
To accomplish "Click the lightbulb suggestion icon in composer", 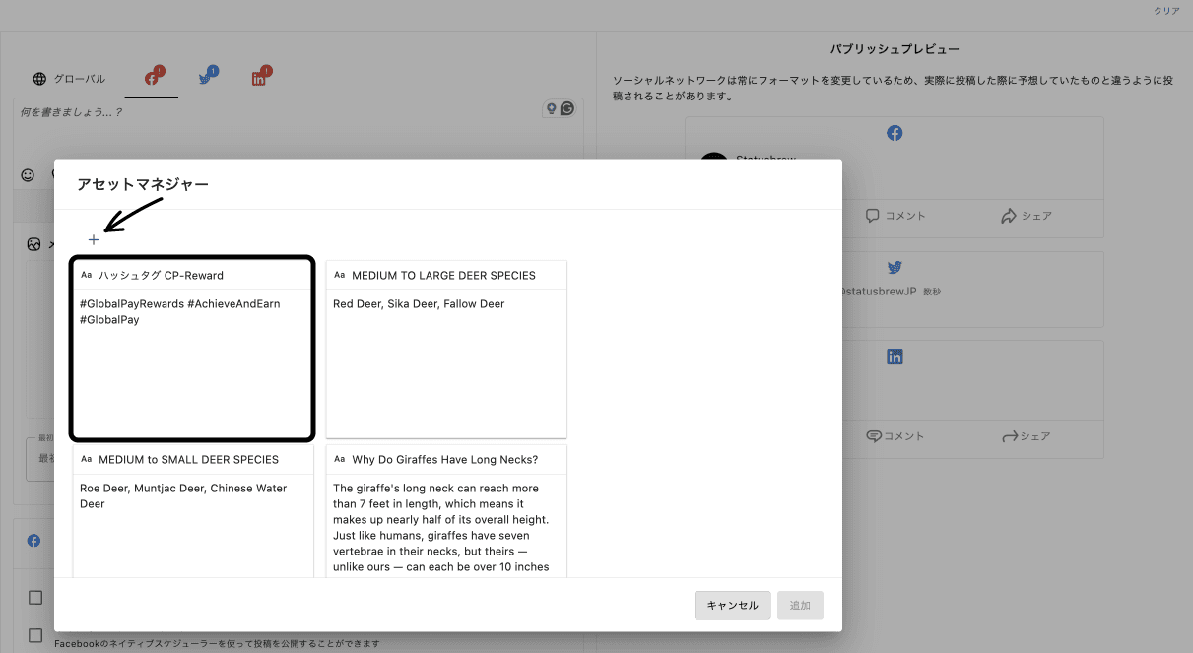I will point(552,109).
